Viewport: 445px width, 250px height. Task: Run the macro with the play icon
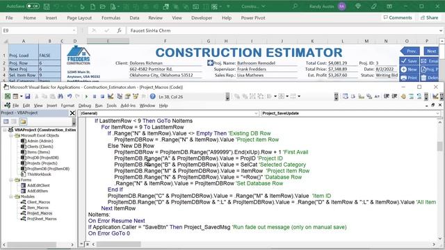point(86,97)
